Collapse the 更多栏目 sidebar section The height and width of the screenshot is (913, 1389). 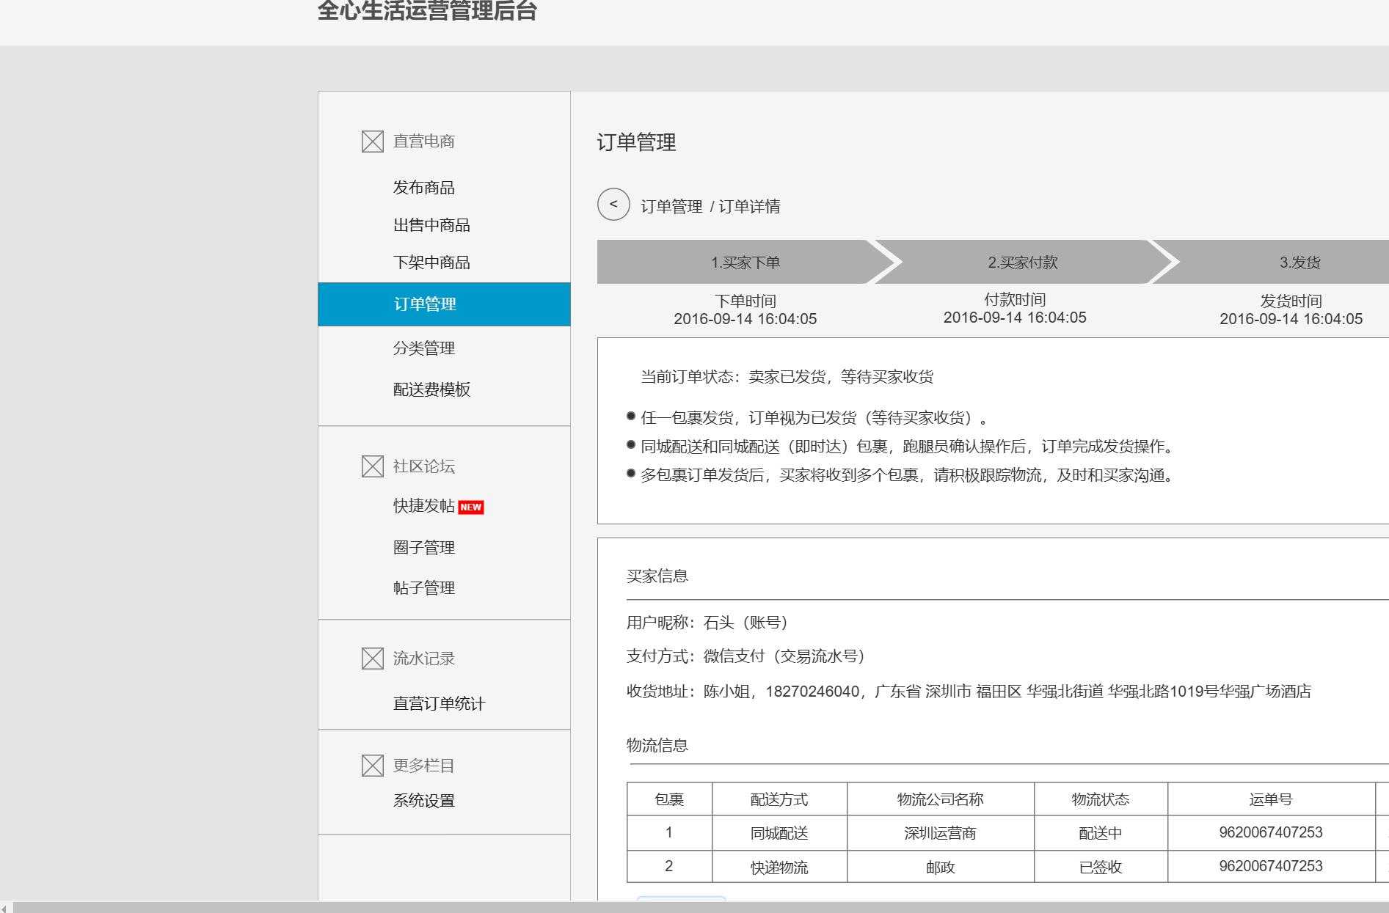[423, 765]
